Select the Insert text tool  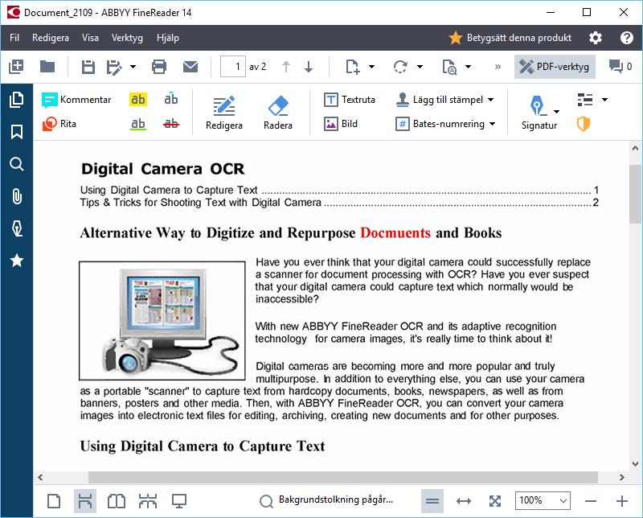[x=170, y=98]
